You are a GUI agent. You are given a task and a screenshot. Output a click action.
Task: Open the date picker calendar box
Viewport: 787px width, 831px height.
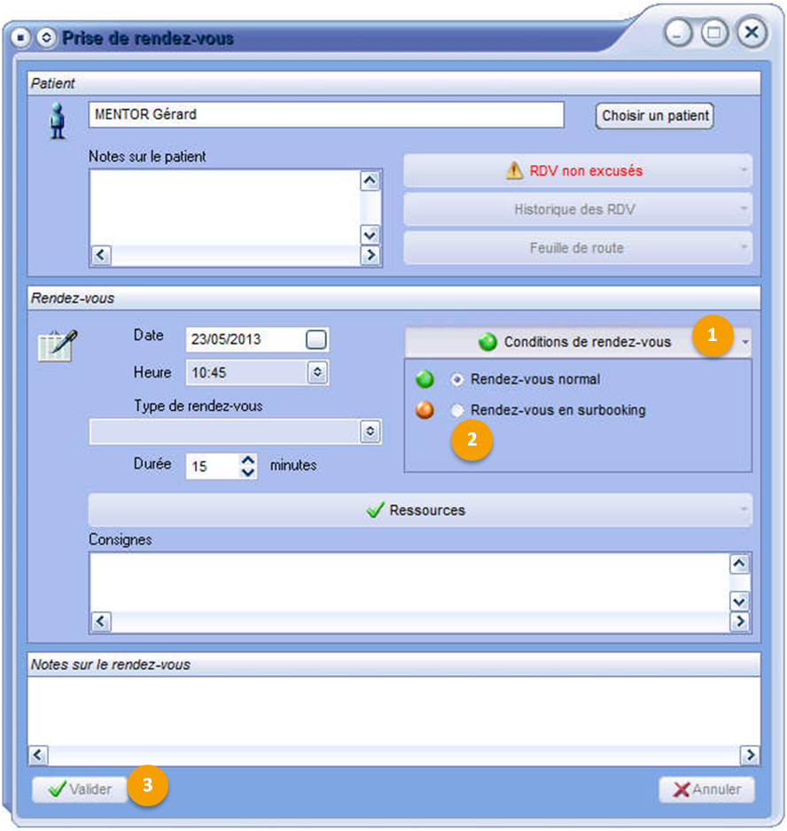click(x=316, y=339)
